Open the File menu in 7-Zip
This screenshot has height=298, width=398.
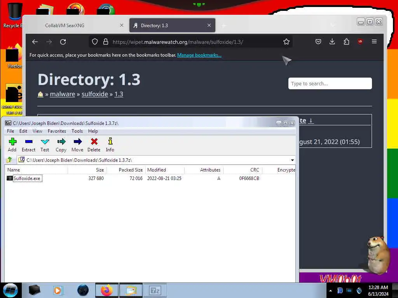(10, 131)
